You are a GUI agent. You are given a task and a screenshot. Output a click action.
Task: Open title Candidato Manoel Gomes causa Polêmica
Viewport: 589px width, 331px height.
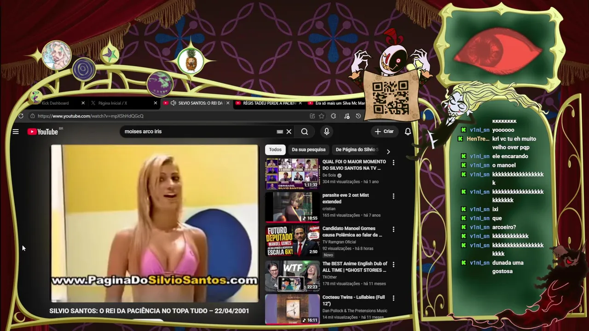352,231
